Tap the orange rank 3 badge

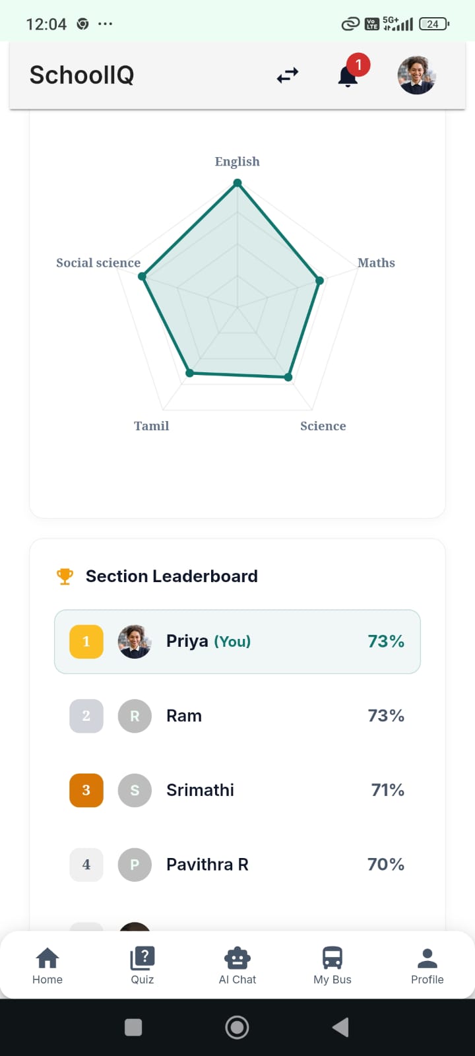86,790
